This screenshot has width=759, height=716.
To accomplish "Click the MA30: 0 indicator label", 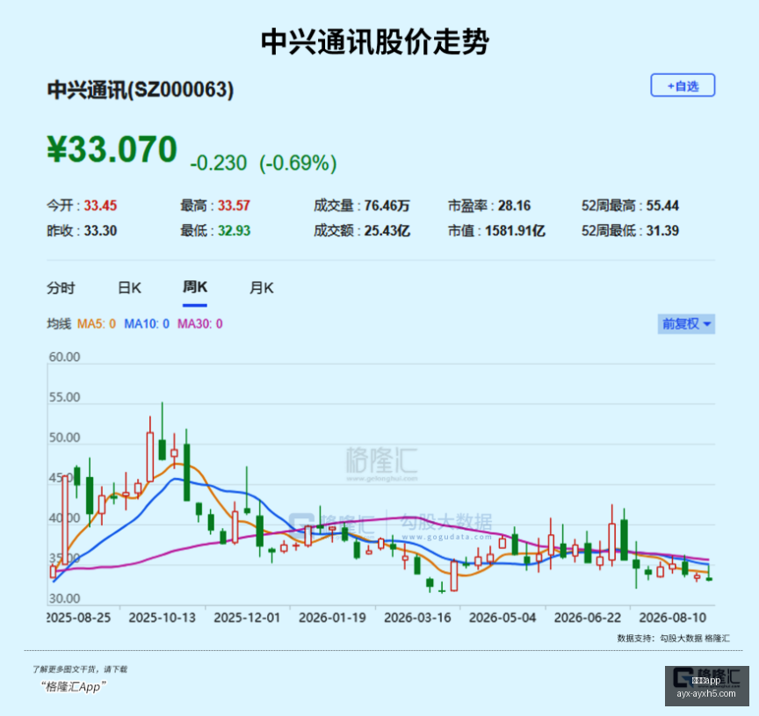I will 200,324.
